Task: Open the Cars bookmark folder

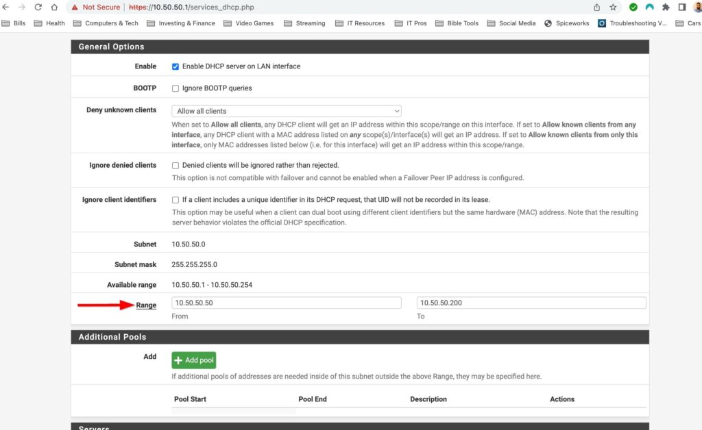Action: click(x=688, y=23)
